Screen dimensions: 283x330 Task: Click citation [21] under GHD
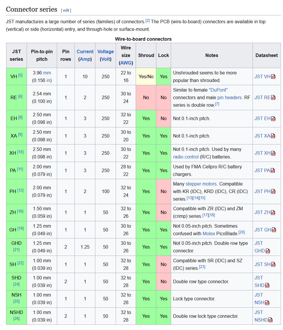tap(16, 250)
